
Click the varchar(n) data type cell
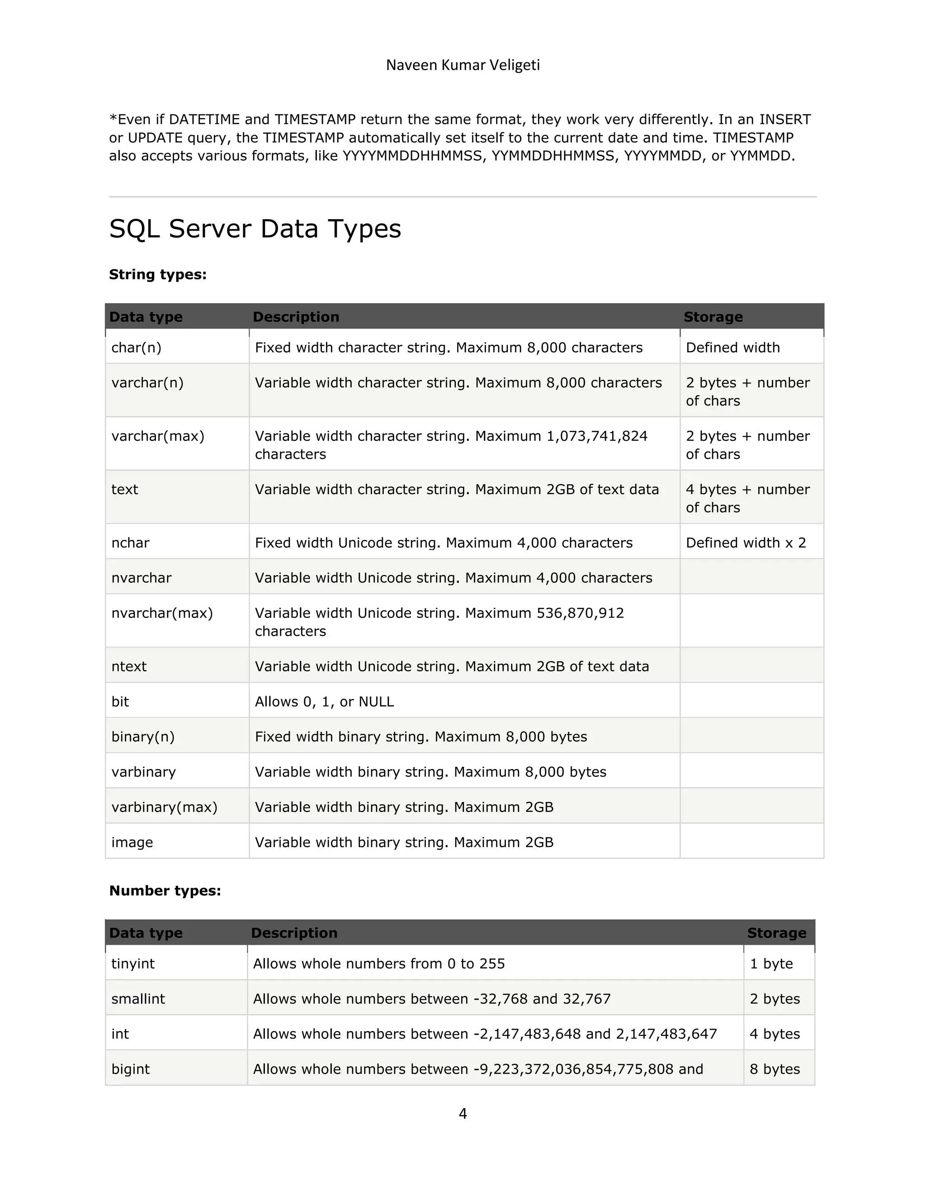point(177,391)
